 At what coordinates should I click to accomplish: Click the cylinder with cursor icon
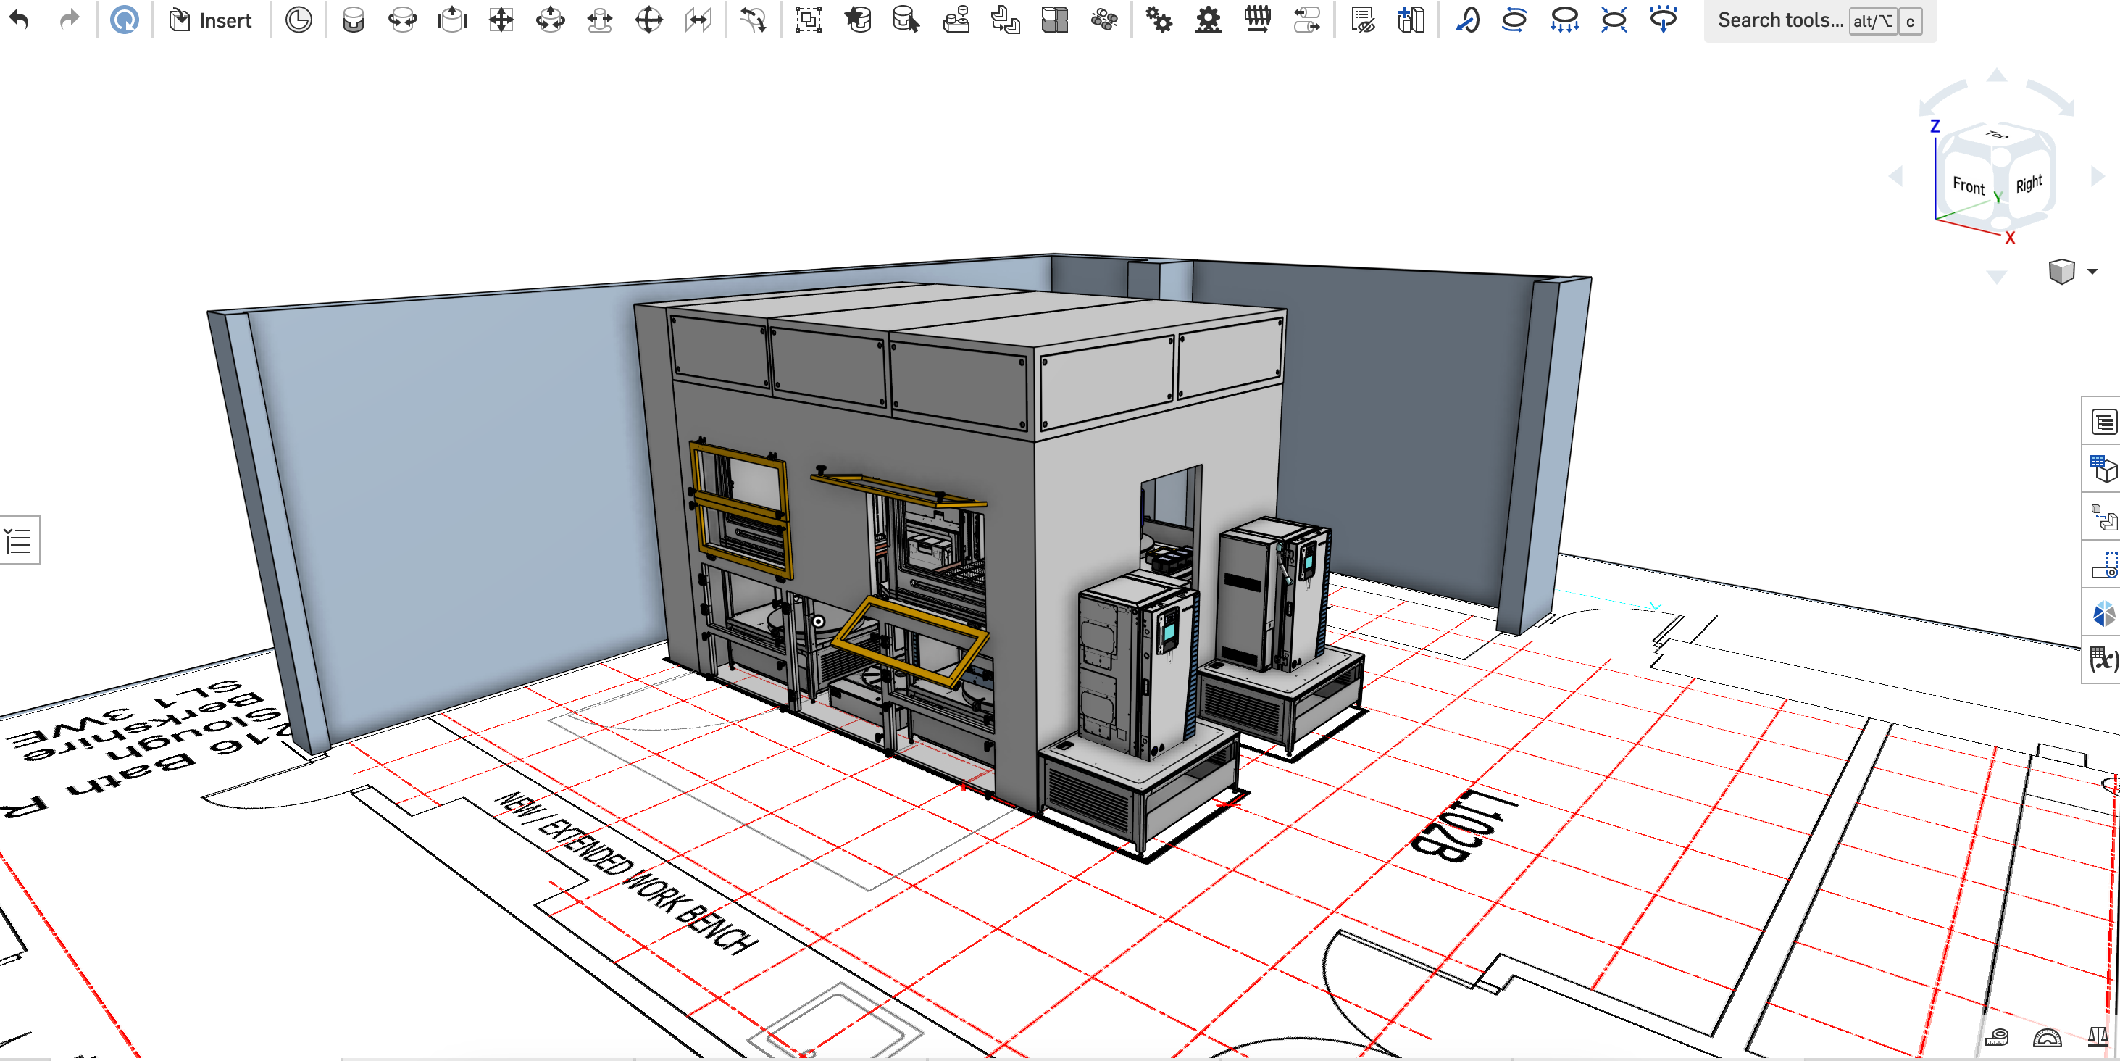click(906, 20)
